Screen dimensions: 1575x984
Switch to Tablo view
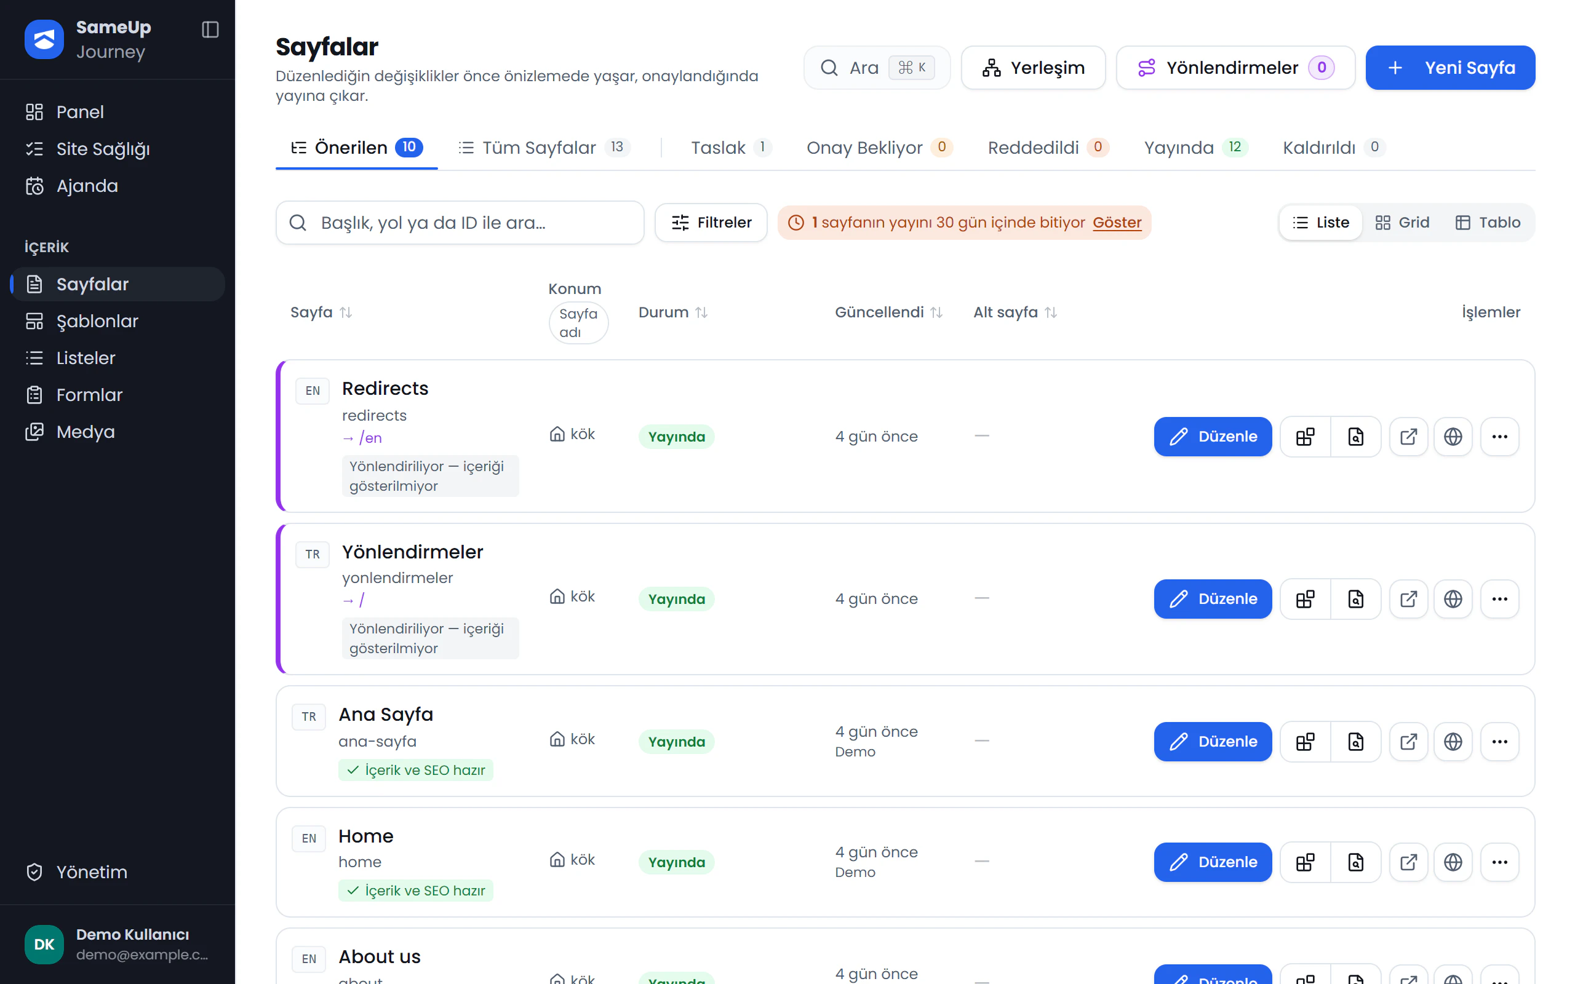[x=1487, y=223]
